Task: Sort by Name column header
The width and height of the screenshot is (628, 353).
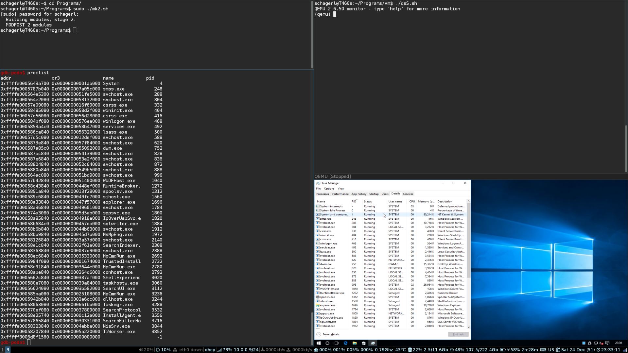Action: (333, 202)
